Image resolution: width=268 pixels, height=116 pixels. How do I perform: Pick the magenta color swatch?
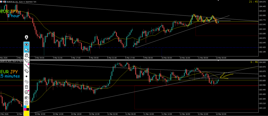25,109
